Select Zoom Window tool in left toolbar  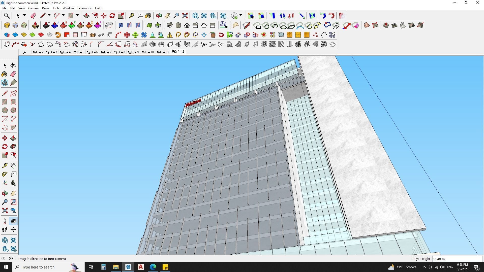coord(13,202)
